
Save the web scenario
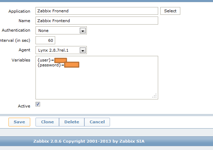19,122
